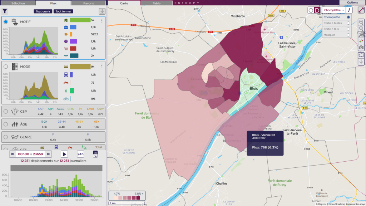Zoom out on the map

click(361, 28)
